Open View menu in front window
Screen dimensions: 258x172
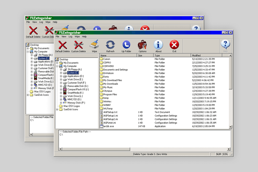[x=64, y=37]
